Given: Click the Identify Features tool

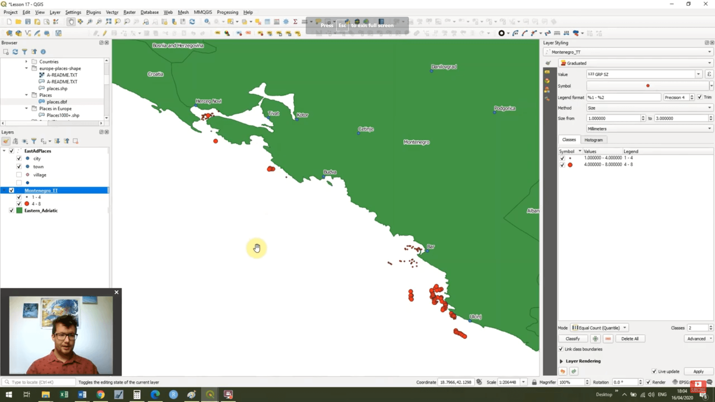Looking at the screenshot, I should (207, 22).
